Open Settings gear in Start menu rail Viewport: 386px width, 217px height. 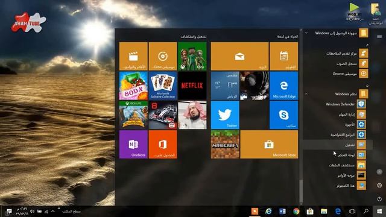(379, 185)
